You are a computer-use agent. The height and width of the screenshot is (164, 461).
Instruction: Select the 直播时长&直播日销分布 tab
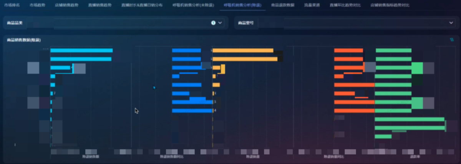(x=142, y=5)
